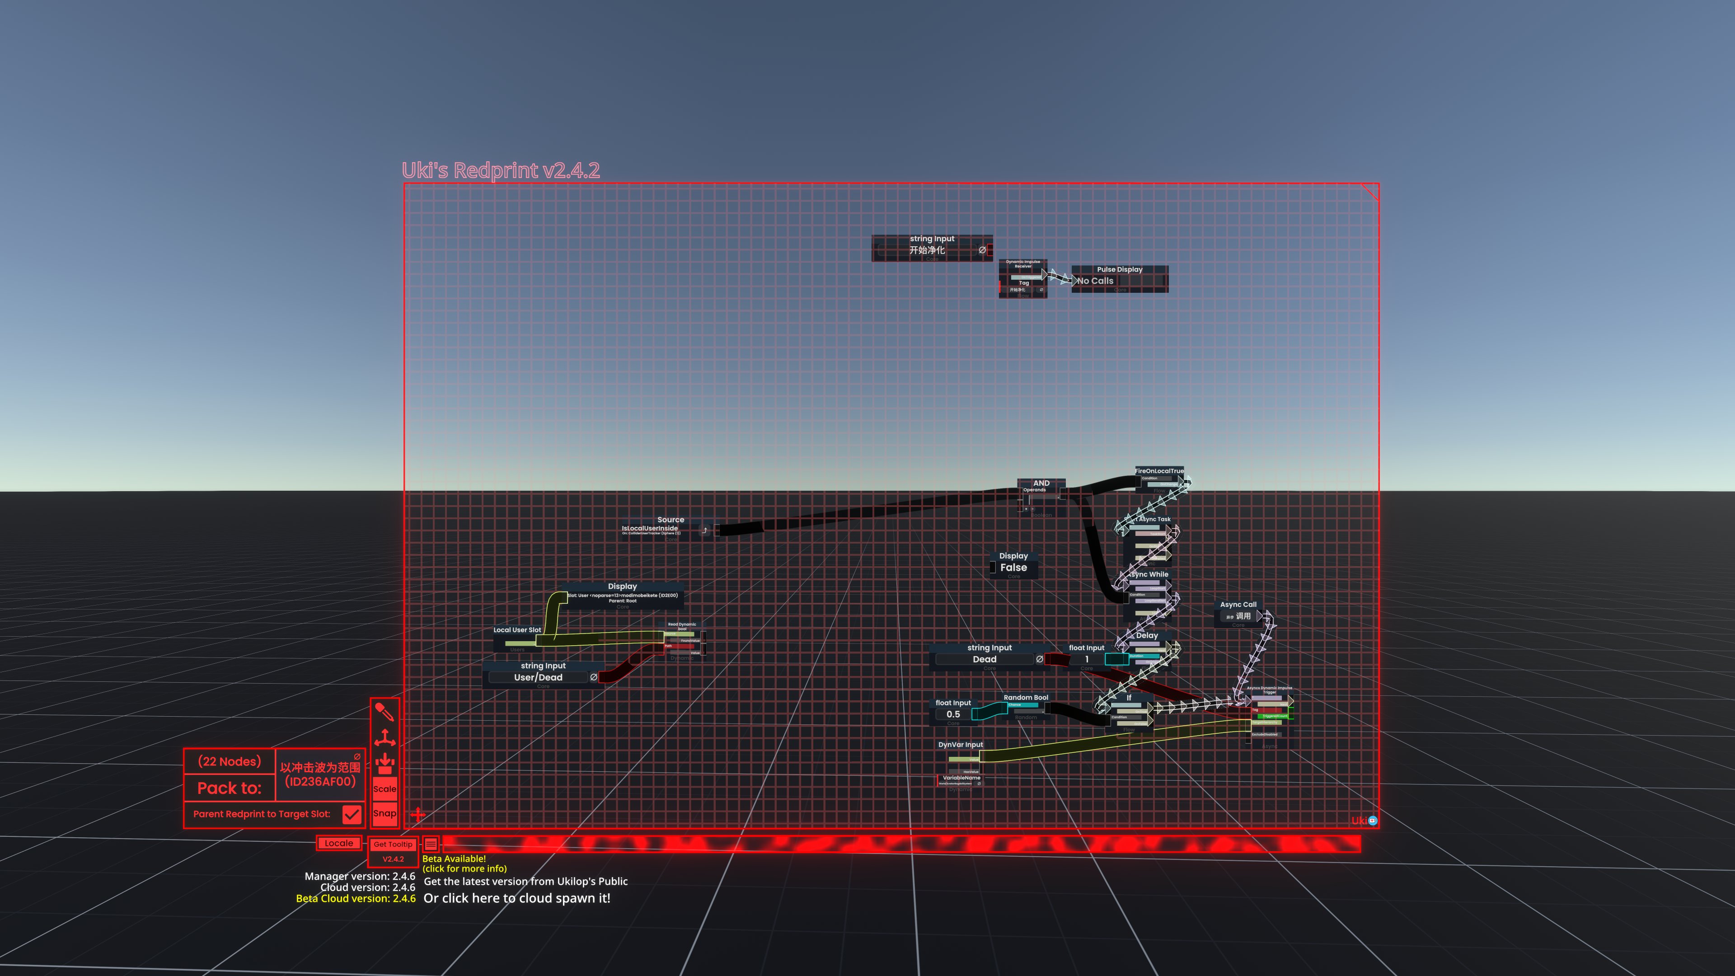Select the eyedropper picker tool

[384, 712]
